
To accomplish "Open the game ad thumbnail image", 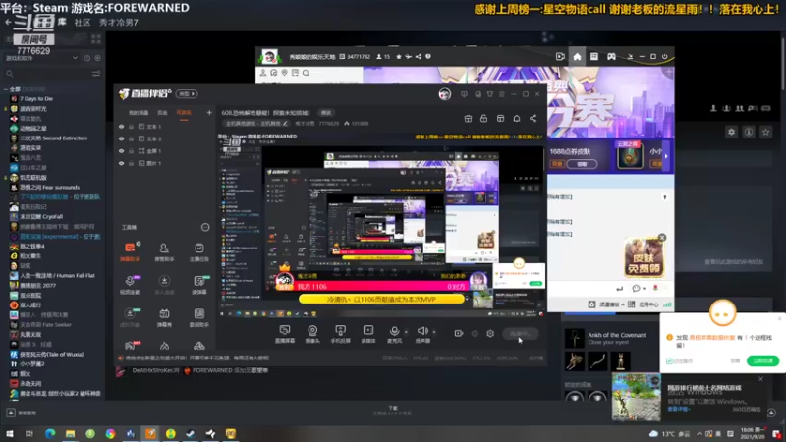I will click(x=636, y=397).
